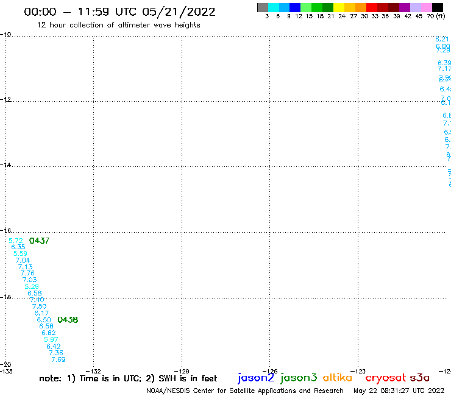Image resolution: width=451 pixels, height=396 pixels.
Task: Click the wave height value 7.50
Action: [x=40, y=306]
